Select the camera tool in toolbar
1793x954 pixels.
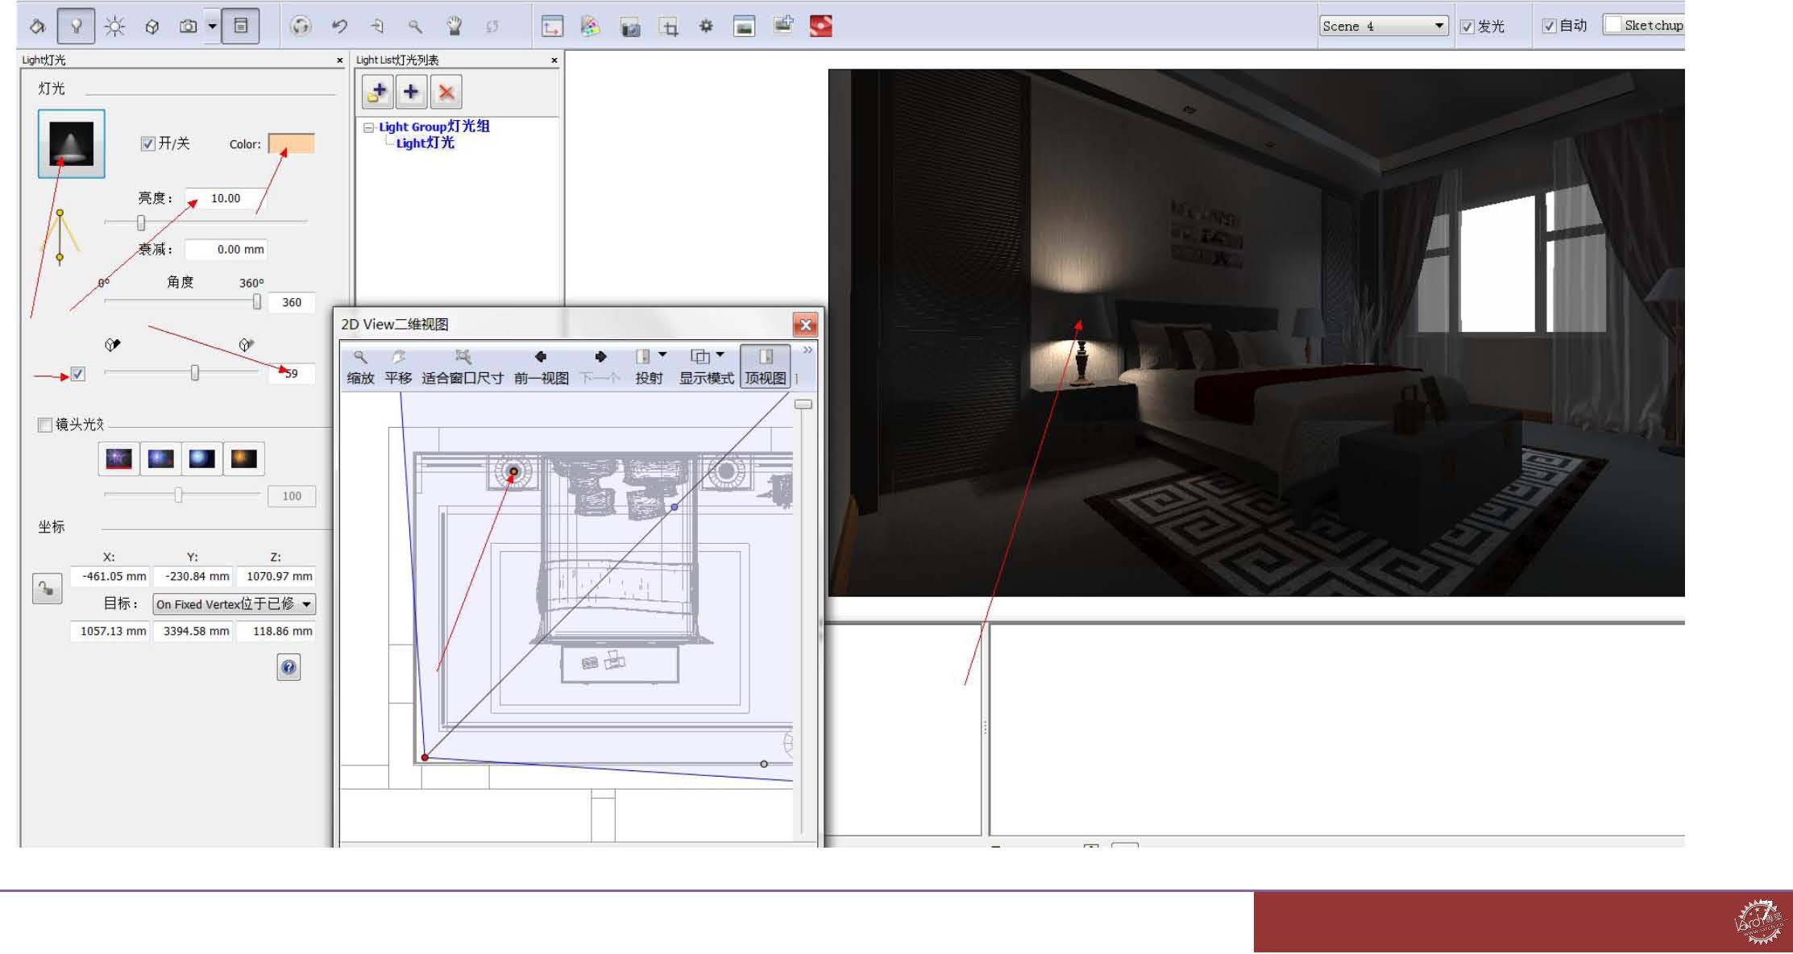tap(188, 26)
